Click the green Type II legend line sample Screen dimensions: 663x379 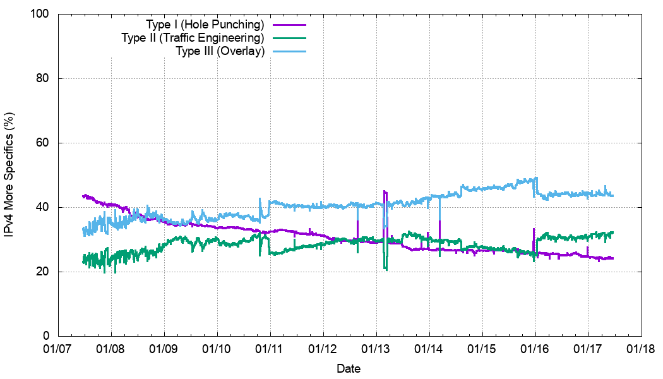coord(289,38)
